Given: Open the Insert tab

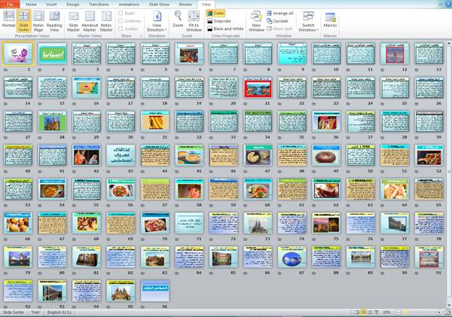Looking at the screenshot, I should click(51, 5).
